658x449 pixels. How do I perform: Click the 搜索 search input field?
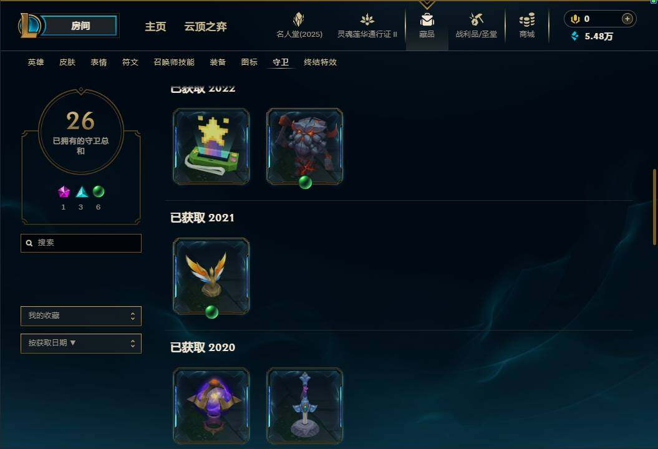point(81,243)
